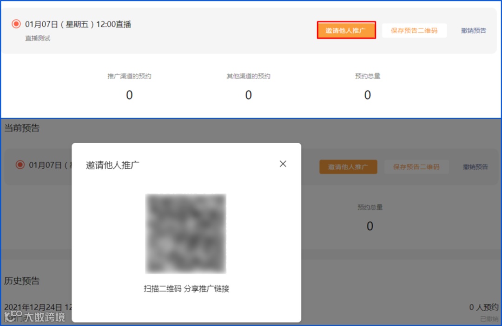Click the 邀请他人推广 dialog title

click(112, 165)
